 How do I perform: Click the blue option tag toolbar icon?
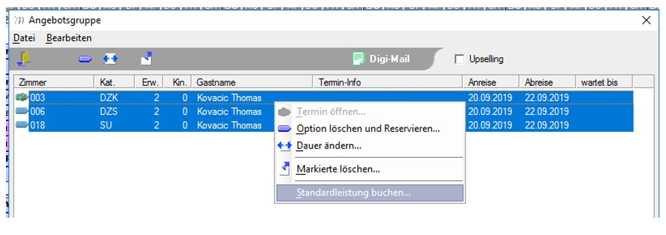point(85,59)
